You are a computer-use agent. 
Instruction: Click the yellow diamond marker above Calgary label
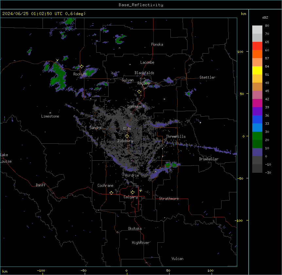(x=132, y=192)
